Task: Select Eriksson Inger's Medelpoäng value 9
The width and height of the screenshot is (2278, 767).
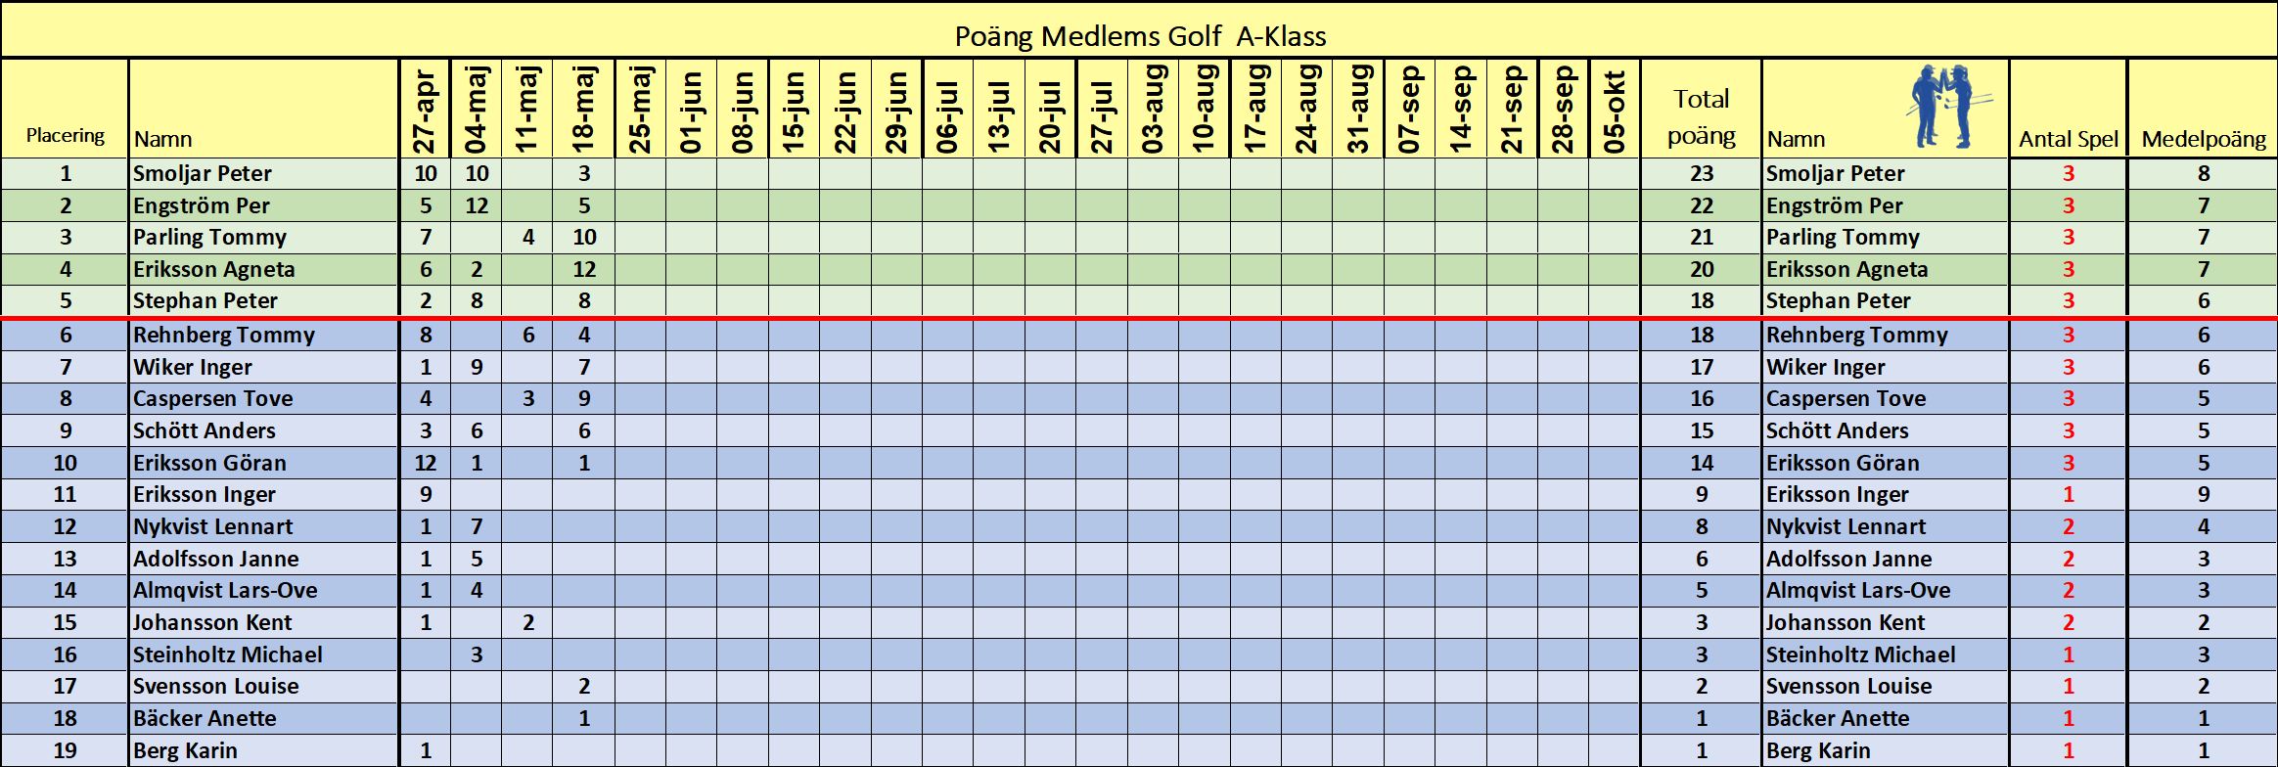Action: point(2203,494)
